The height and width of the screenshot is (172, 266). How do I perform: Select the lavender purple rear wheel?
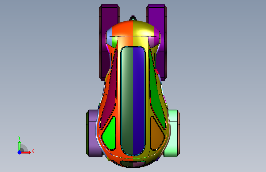tap(93, 133)
